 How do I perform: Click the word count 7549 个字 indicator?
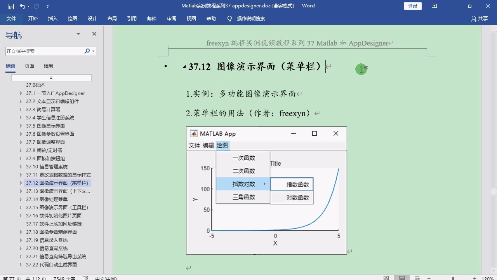coord(63,278)
